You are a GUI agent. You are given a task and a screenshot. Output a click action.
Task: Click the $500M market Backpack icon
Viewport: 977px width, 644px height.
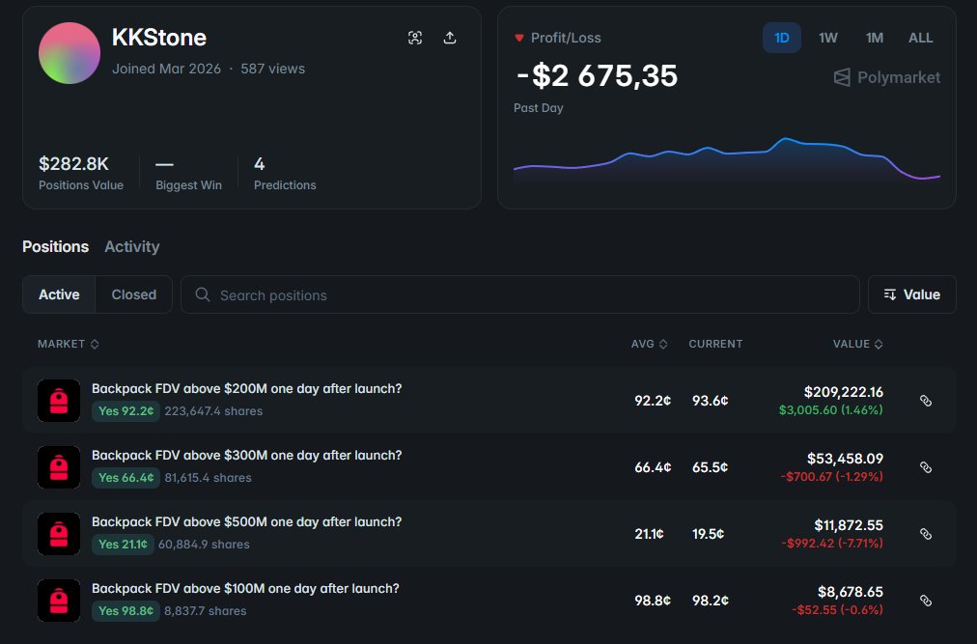pos(59,534)
